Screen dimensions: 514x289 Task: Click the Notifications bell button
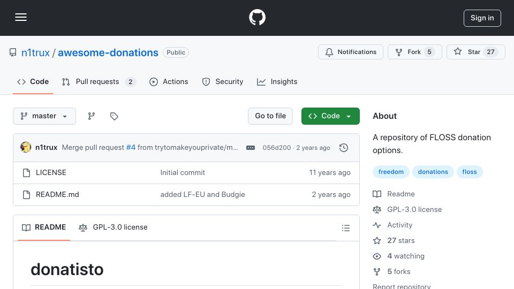350,52
